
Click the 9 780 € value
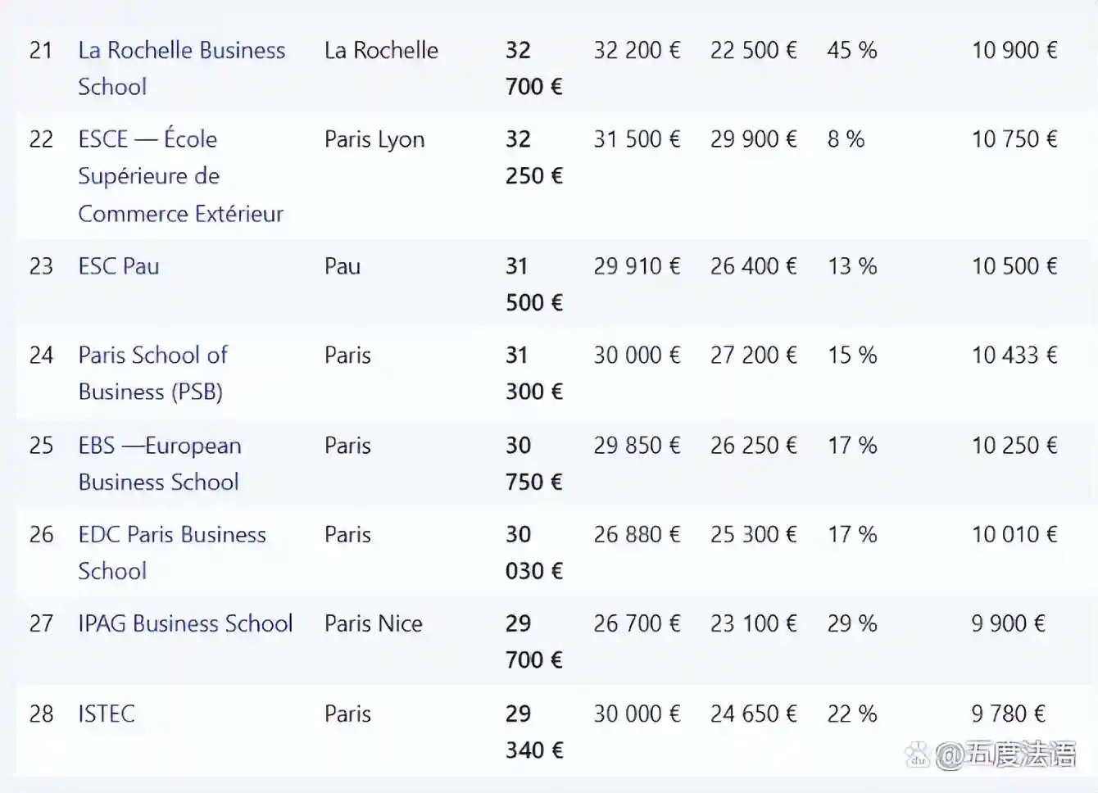(1008, 714)
